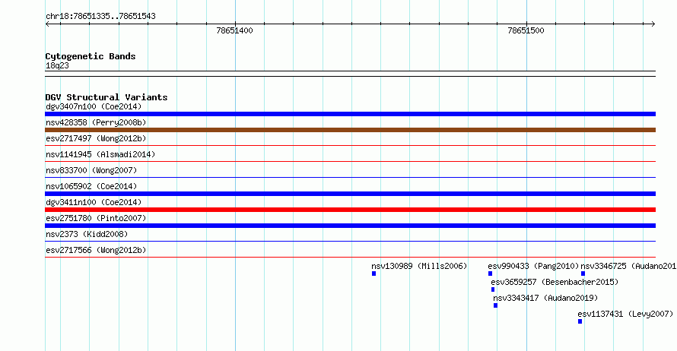Open nsv833700 (Wong2007) variant label
The height and width of the screenshot is (351, 677).
point(91,170)
